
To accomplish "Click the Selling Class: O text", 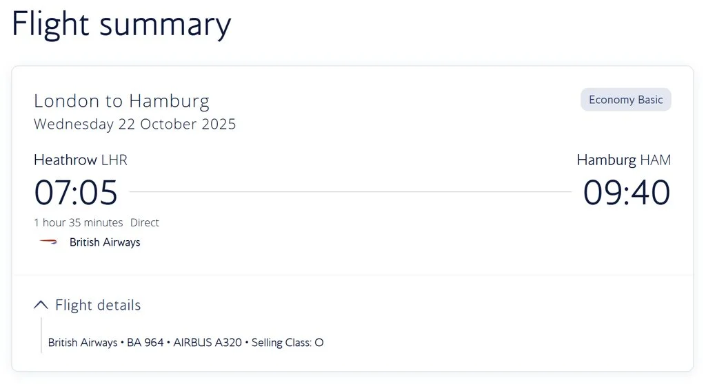I will [288, 343].
